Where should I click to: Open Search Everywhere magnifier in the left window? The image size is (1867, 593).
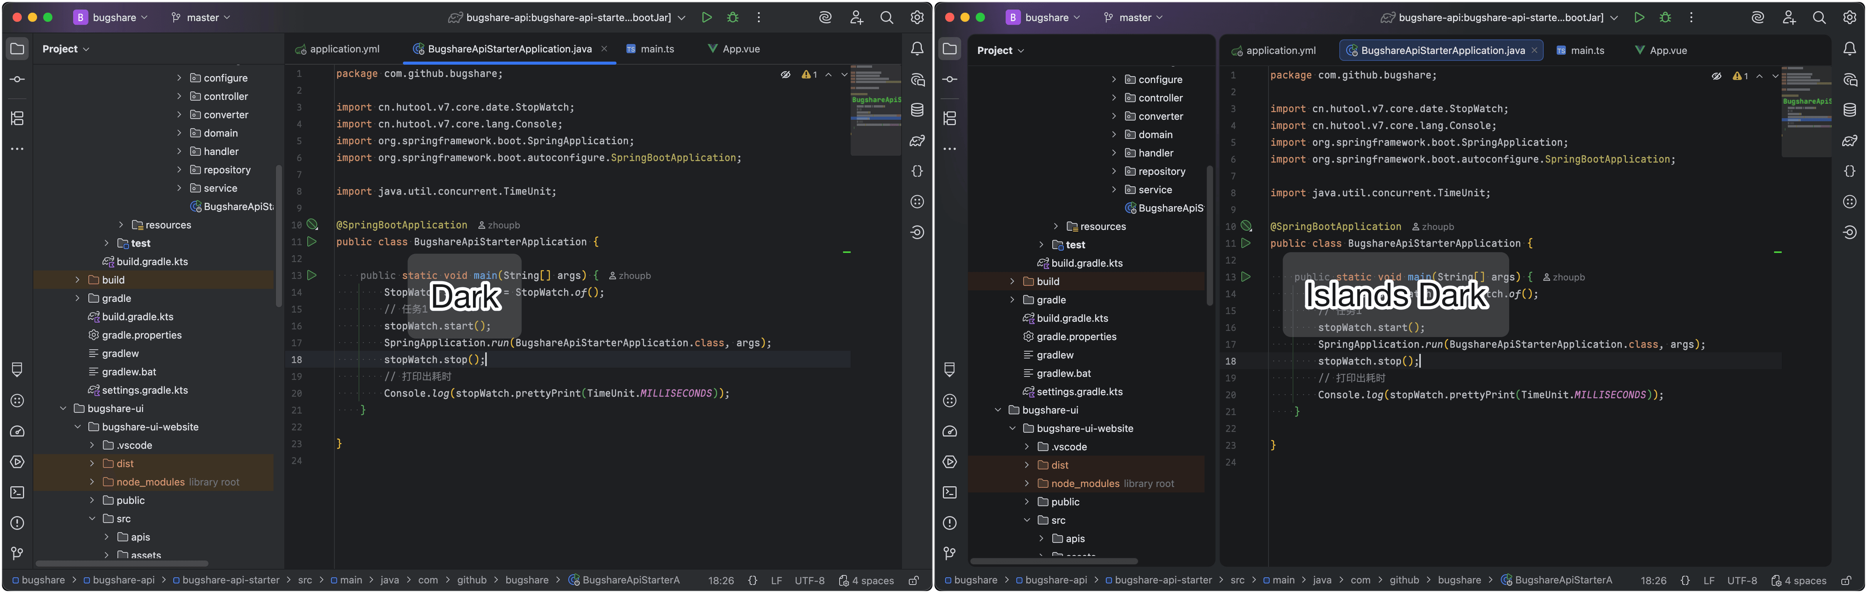[x=886, y=17]
